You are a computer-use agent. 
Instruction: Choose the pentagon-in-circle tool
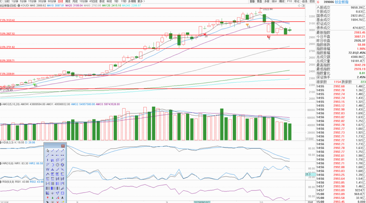[x=63, y=165]
